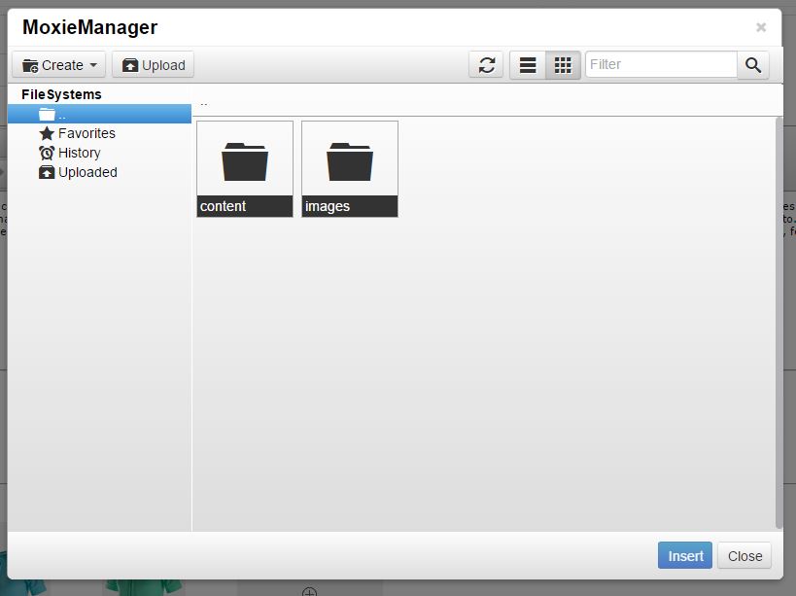Click the search magnifier icon
This screenshot has height=596, width=796.
(x=753, y=65)
